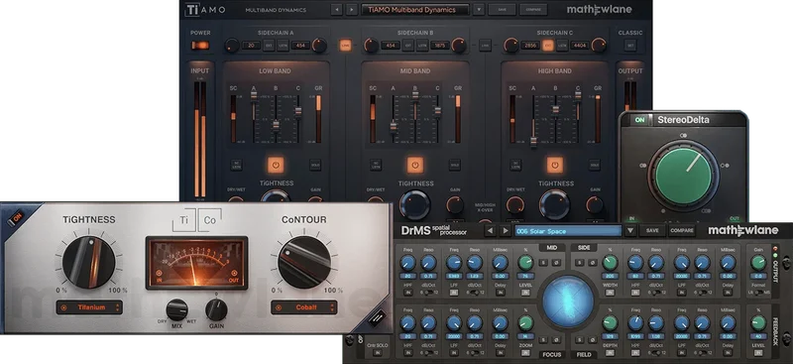Image resolution: width=793 pixels, height=364 pixels.
Task: Toggle the TiAMO POWER switch
Action: [200, 46]
